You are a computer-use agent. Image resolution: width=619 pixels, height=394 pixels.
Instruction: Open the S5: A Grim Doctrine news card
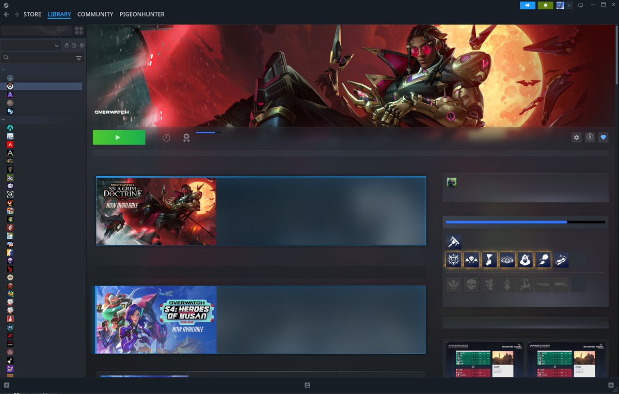pyautogui.click(x=261, y=211)
